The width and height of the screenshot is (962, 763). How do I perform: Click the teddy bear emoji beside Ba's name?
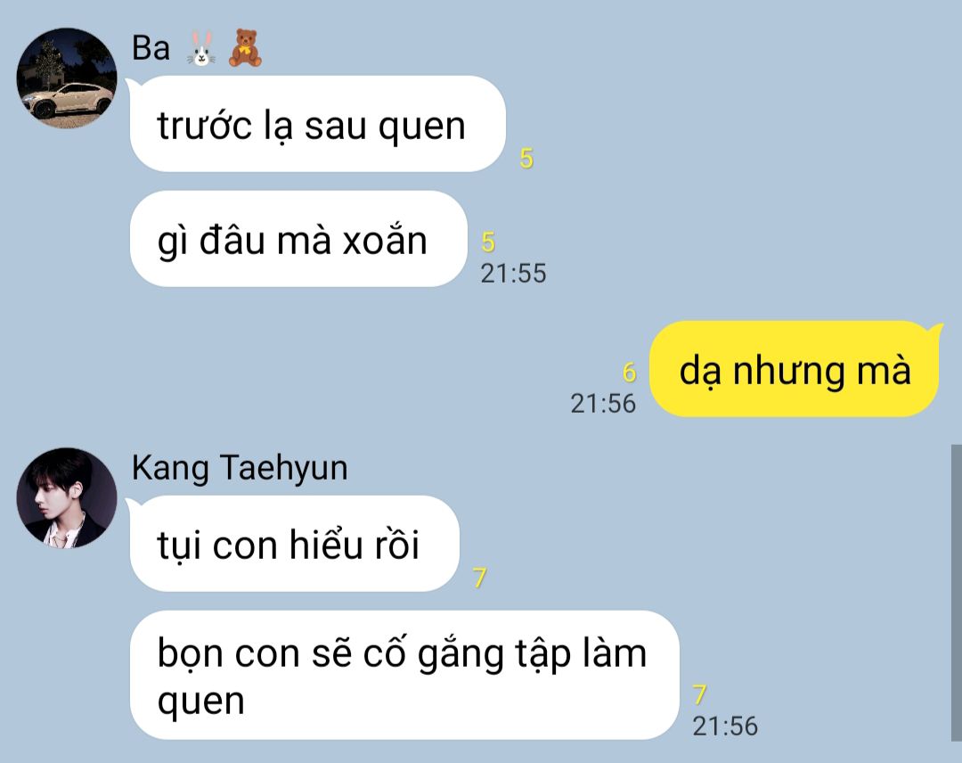click(245, 48)
